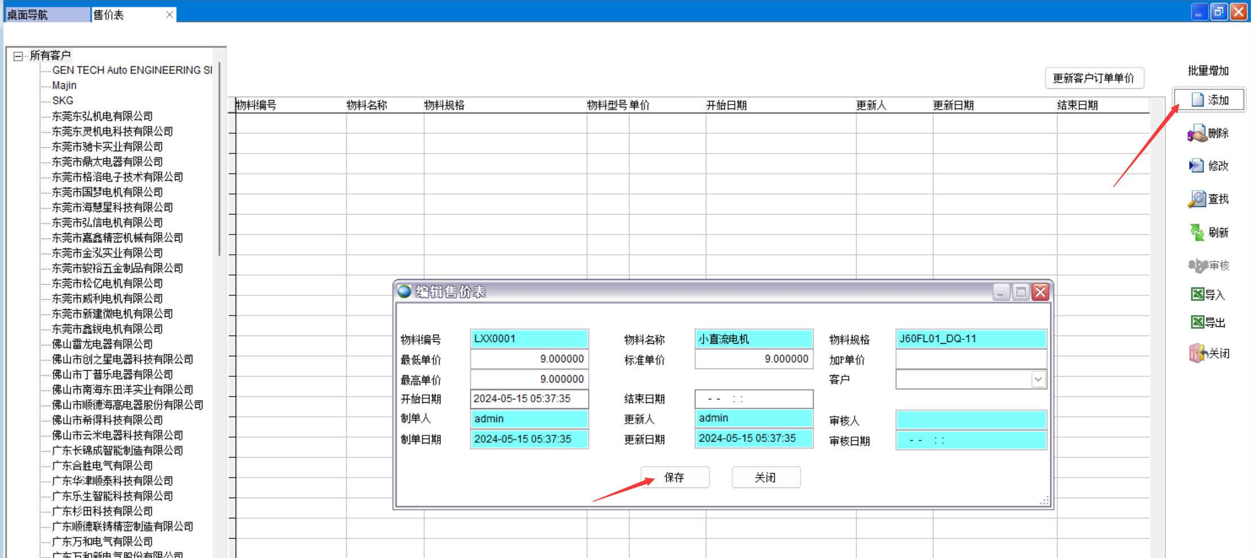Select the 修改 (Modify) tool icon

coord(1196,166)
